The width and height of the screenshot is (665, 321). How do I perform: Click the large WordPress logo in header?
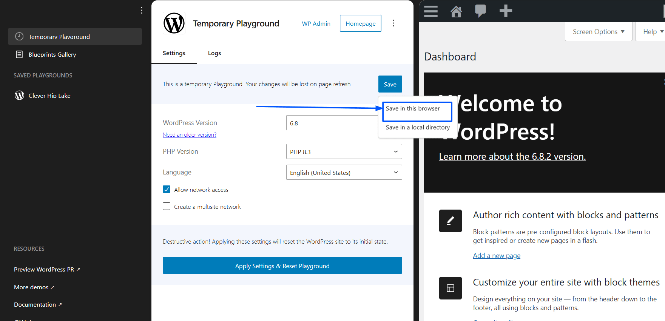coord(174,23)
